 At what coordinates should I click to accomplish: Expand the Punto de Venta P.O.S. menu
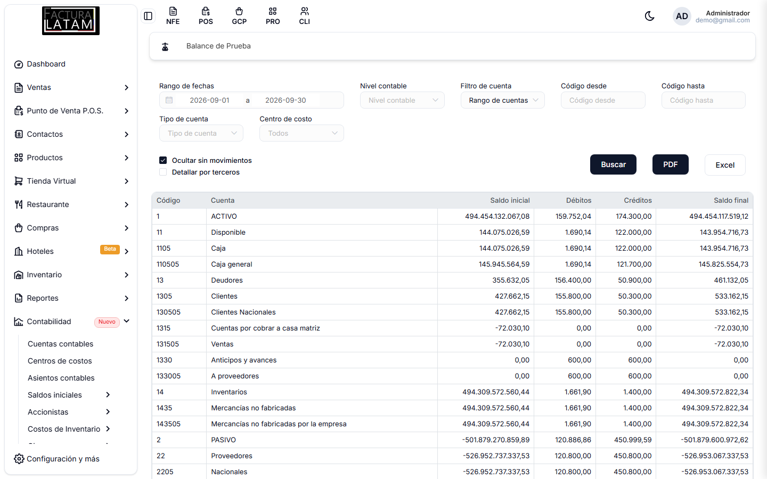[x=71, y=111]
